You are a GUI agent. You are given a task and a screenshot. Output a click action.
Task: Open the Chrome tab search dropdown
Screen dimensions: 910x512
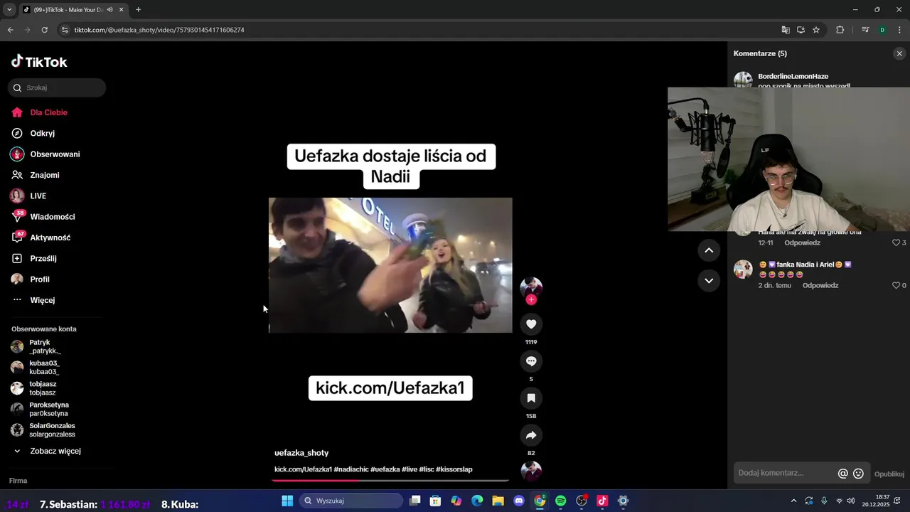[9, 10]
